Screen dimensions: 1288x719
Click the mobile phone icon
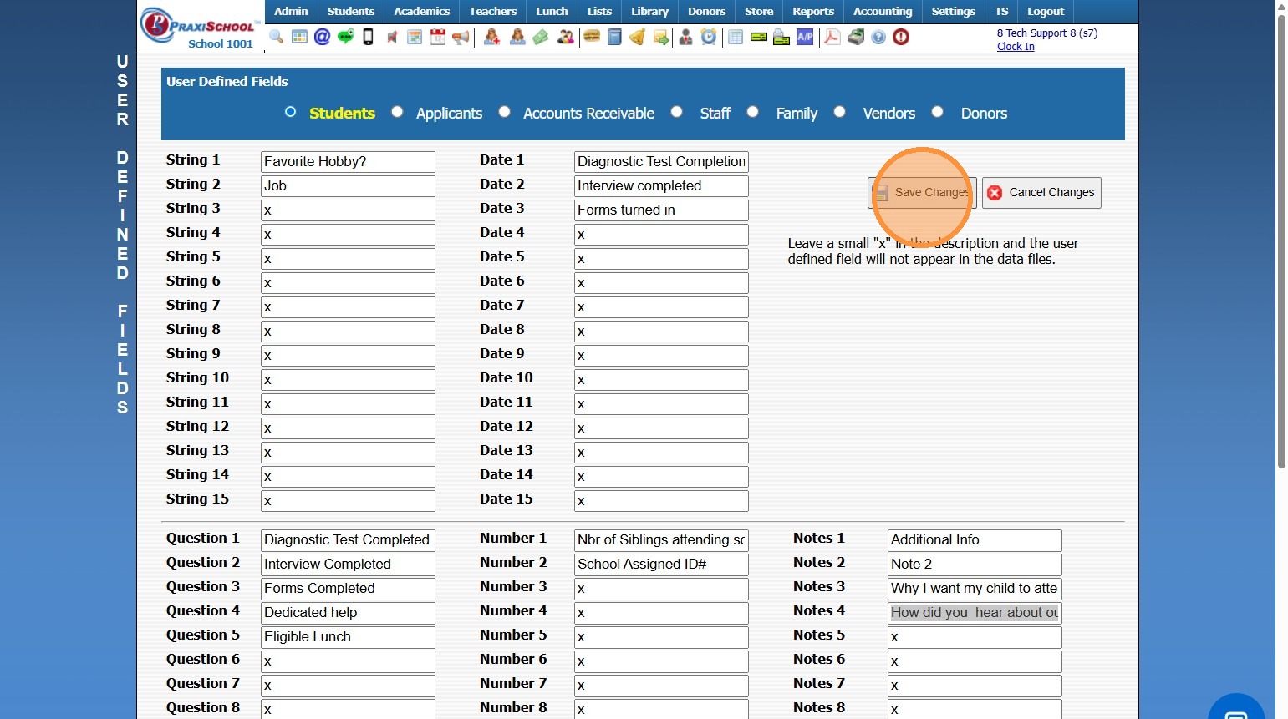coord(368,37)
